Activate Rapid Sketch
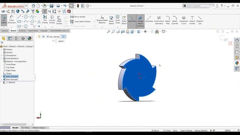This screenshot has height=135, width=240. tap(124, 20)
